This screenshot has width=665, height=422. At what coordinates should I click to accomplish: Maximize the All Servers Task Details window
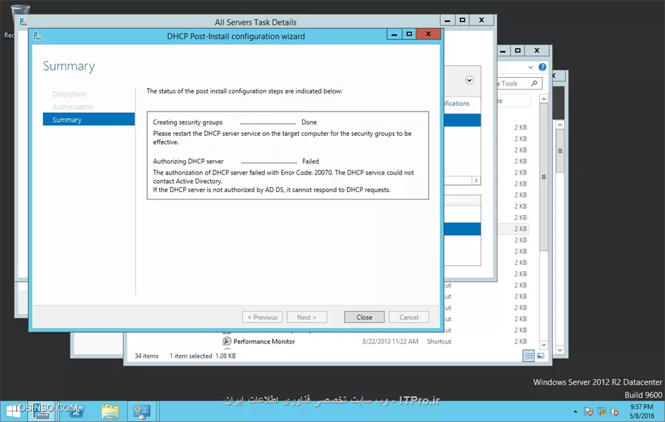(x=462, y=20)
